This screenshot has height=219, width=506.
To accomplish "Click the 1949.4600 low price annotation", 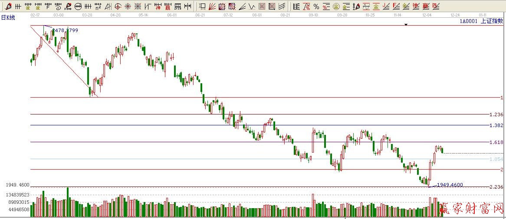I will coord(450,185).
